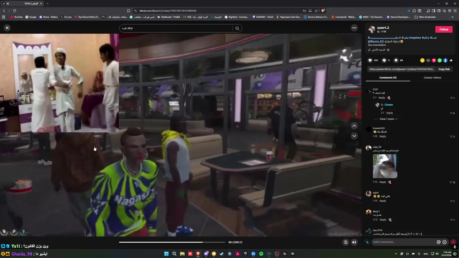Click the search magnifier icon in video search bar
Screen dimensions: 459x258
coord(237,28)
